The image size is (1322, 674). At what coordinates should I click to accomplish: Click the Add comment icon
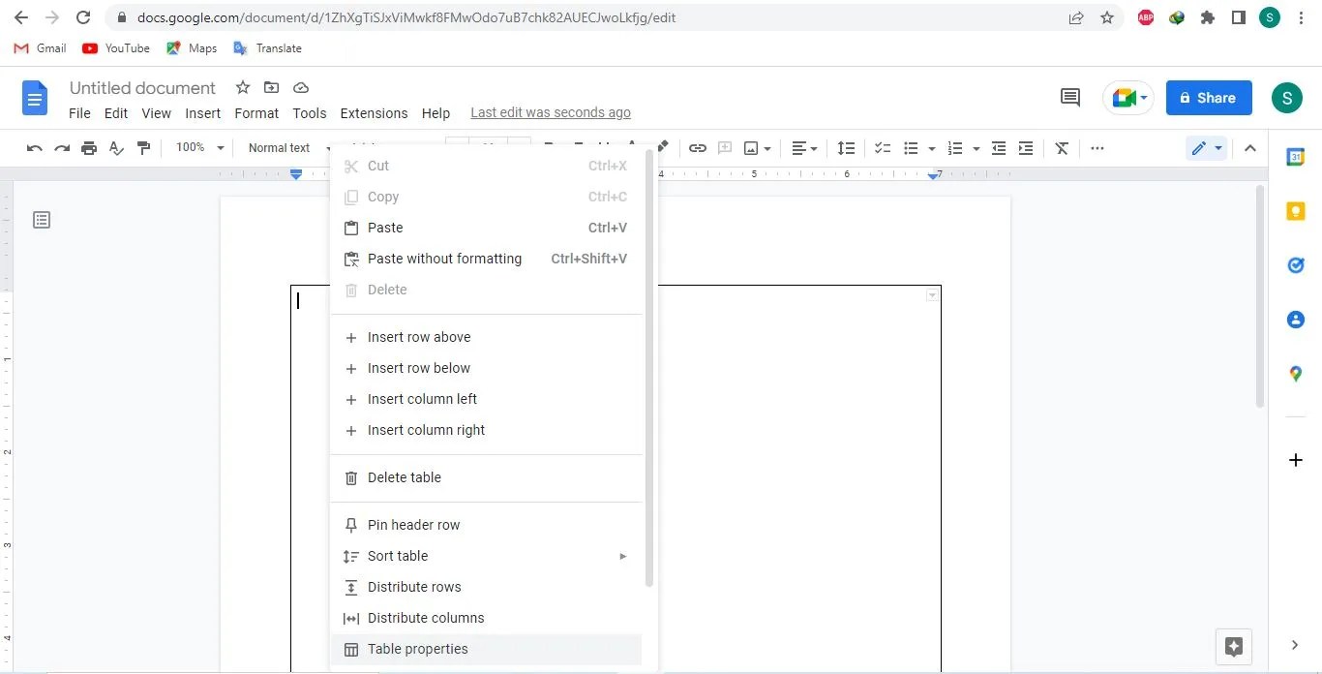click(1069, 97)
